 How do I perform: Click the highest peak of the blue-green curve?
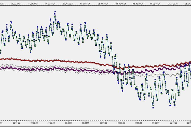tap(55, 12)
